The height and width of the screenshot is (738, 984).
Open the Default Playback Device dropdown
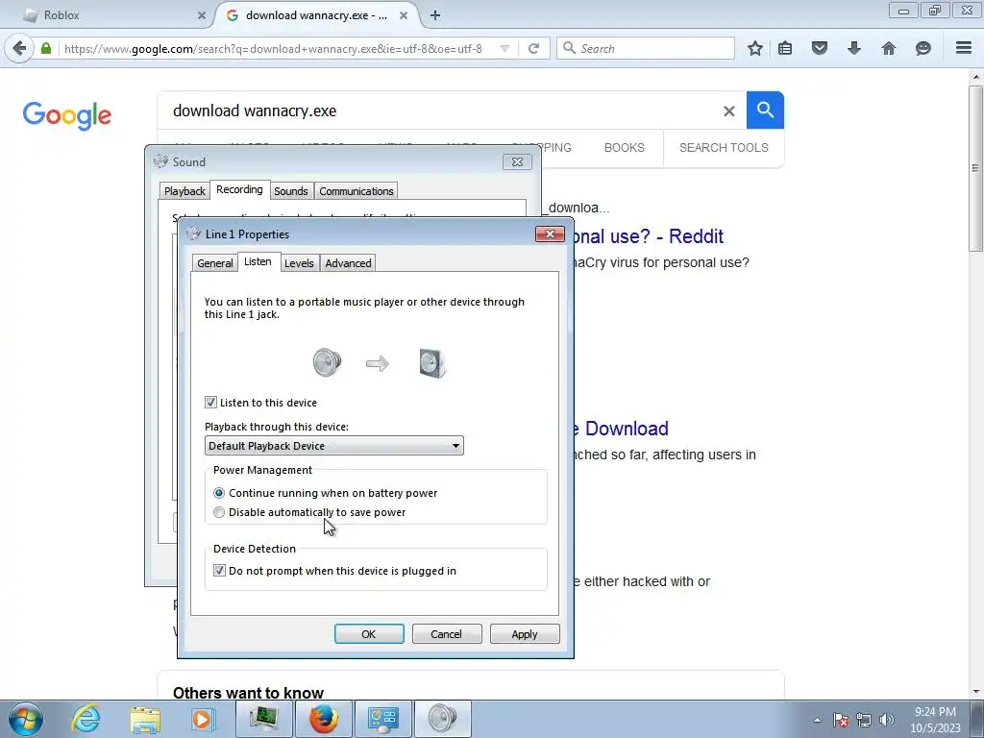coord(333,446)
